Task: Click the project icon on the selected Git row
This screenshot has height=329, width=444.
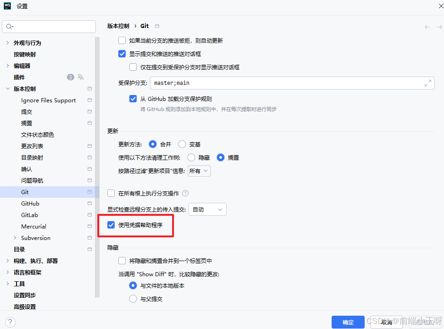Action: coord(90,192)
